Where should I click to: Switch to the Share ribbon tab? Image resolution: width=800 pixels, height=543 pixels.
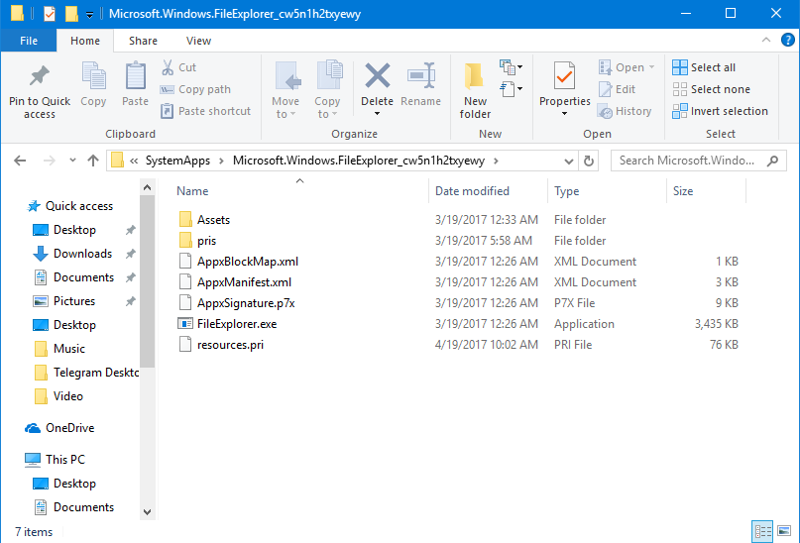point(143,41)
